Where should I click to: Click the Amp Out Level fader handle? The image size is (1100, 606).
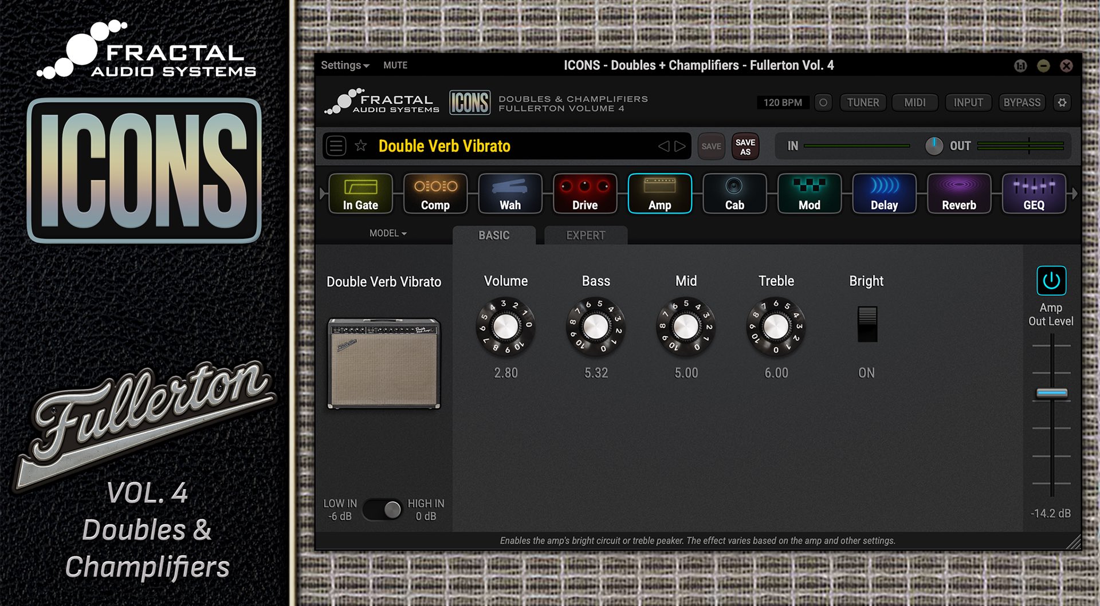click(x=1052, y=393)
